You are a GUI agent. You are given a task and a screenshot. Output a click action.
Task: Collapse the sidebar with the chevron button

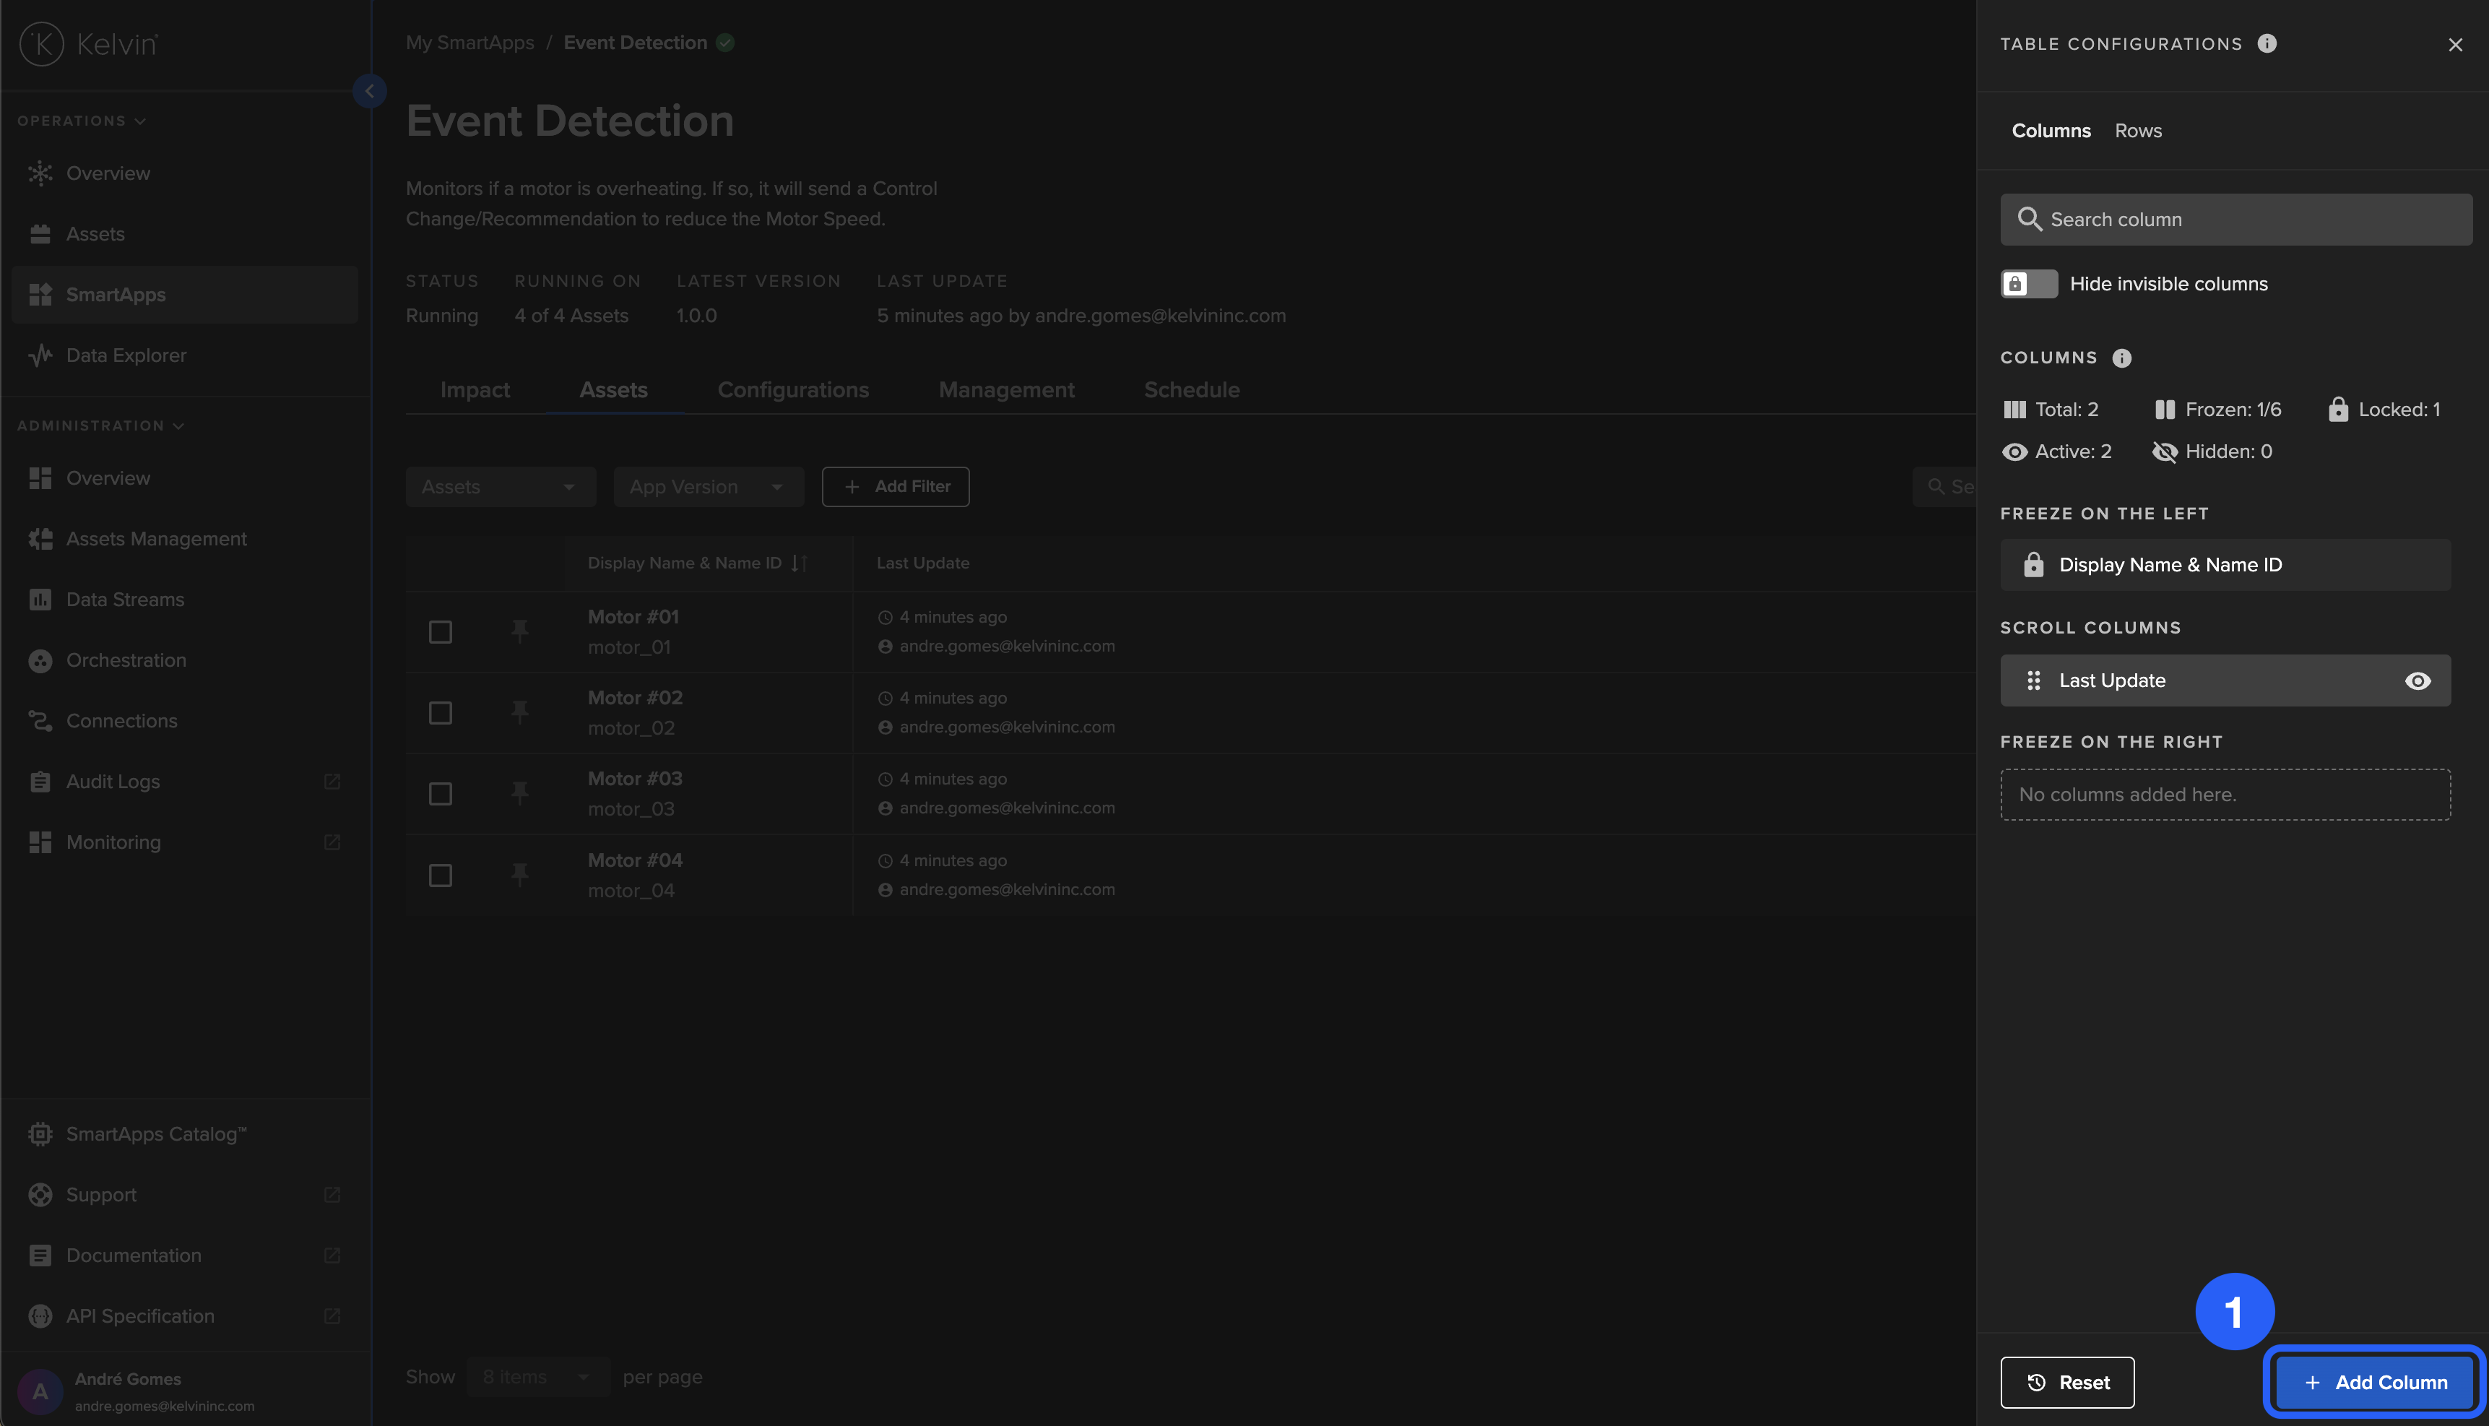pos(369,91)
